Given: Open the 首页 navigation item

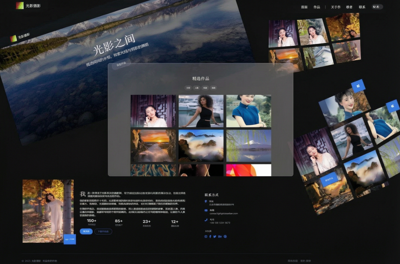Looking at the screenshot, I should pyautogui.click(x=304, y=7).
